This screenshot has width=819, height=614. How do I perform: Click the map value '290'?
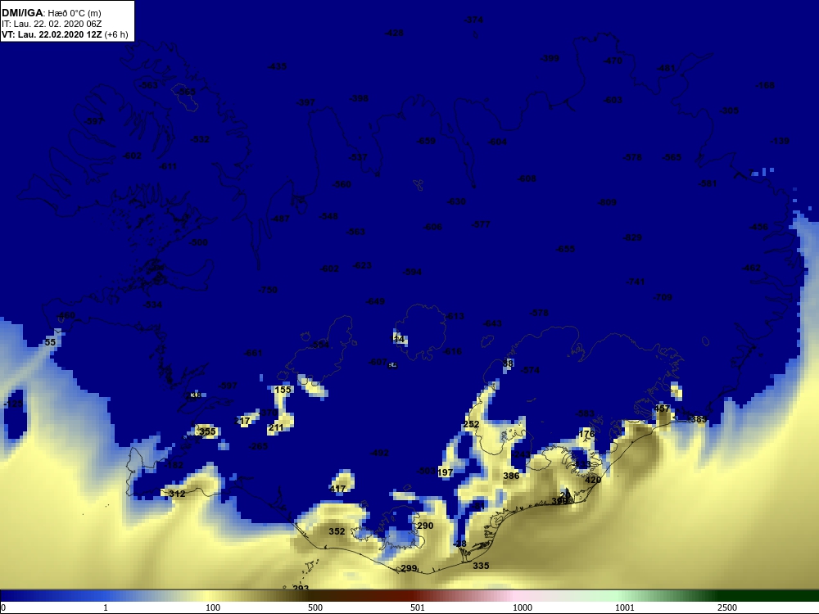point(425,526)
